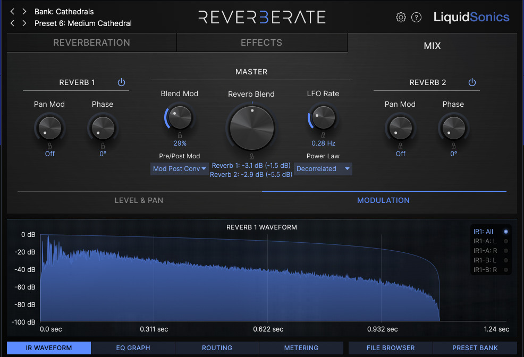The height and width of the screenshot is (357, 524).
Task: Lock the Reverb 1 Phase parameter
Action: (103, 146)
